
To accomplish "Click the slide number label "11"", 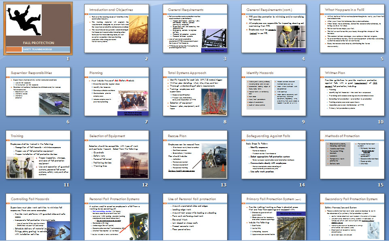I will [x=66, y=185].
